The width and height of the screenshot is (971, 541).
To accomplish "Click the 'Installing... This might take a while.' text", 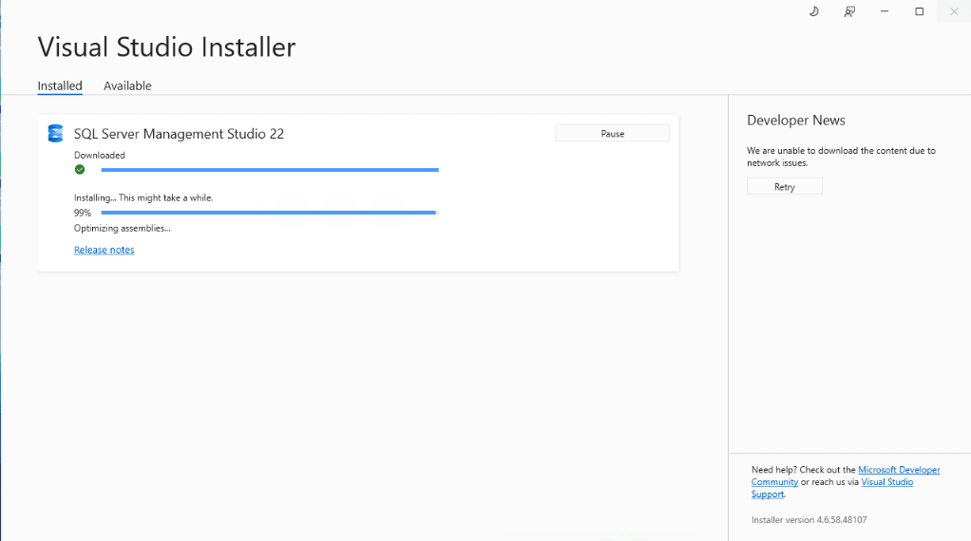I will (143, 197).
